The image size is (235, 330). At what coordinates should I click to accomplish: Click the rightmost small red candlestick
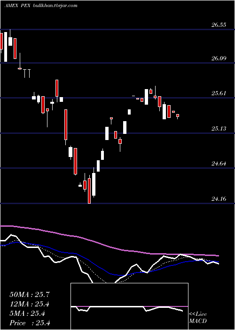pyautogui.click(x=178, y=115)
